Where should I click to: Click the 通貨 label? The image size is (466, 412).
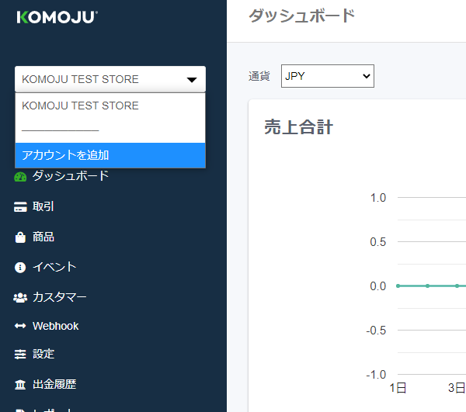tap(259, 76)
